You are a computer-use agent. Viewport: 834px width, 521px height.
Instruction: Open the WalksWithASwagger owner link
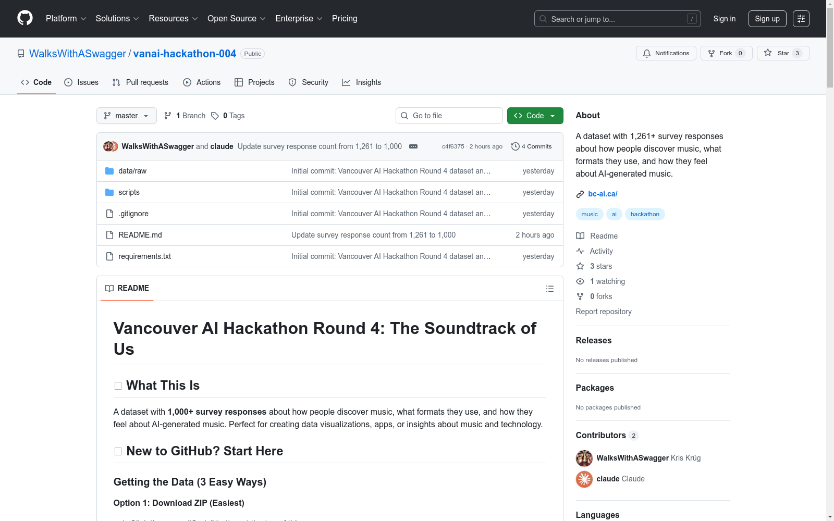coord(78,54)
